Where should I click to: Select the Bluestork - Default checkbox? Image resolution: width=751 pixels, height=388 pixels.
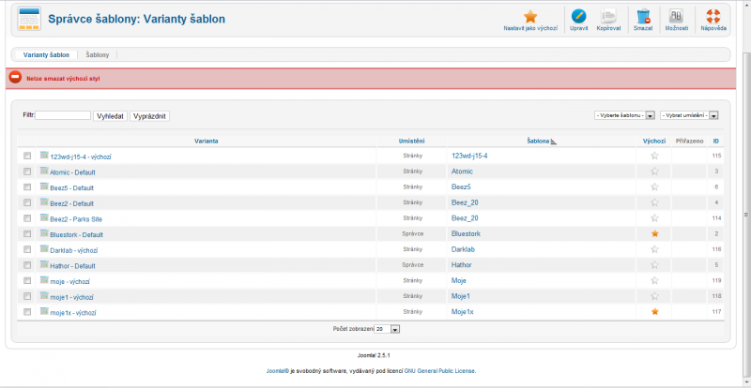pyautogui.click(x=27, y=234)
